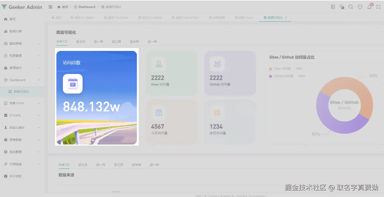Expand the ECharts sidebar menu

pyautogui.click(x=22, y=115)
